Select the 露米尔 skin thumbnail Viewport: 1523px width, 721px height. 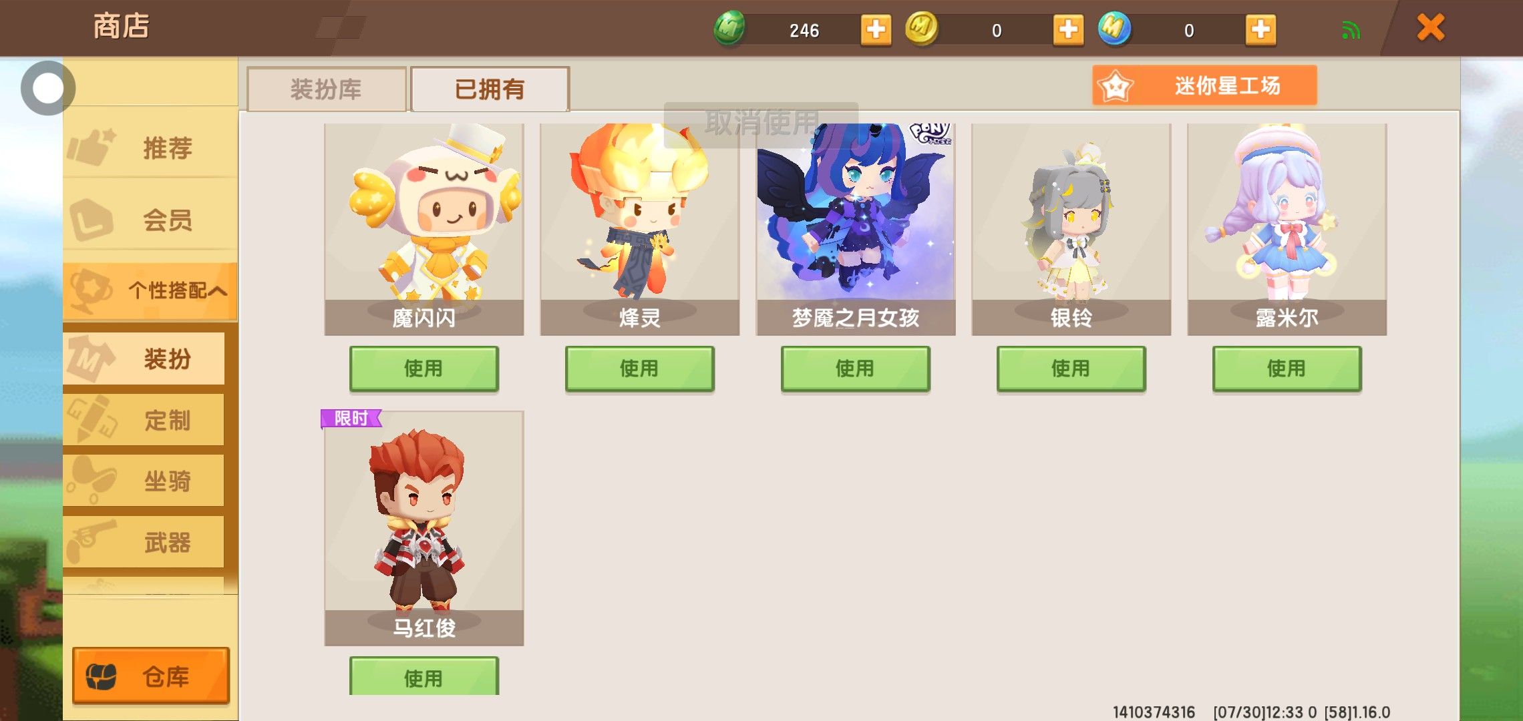tap(1287, 229)
